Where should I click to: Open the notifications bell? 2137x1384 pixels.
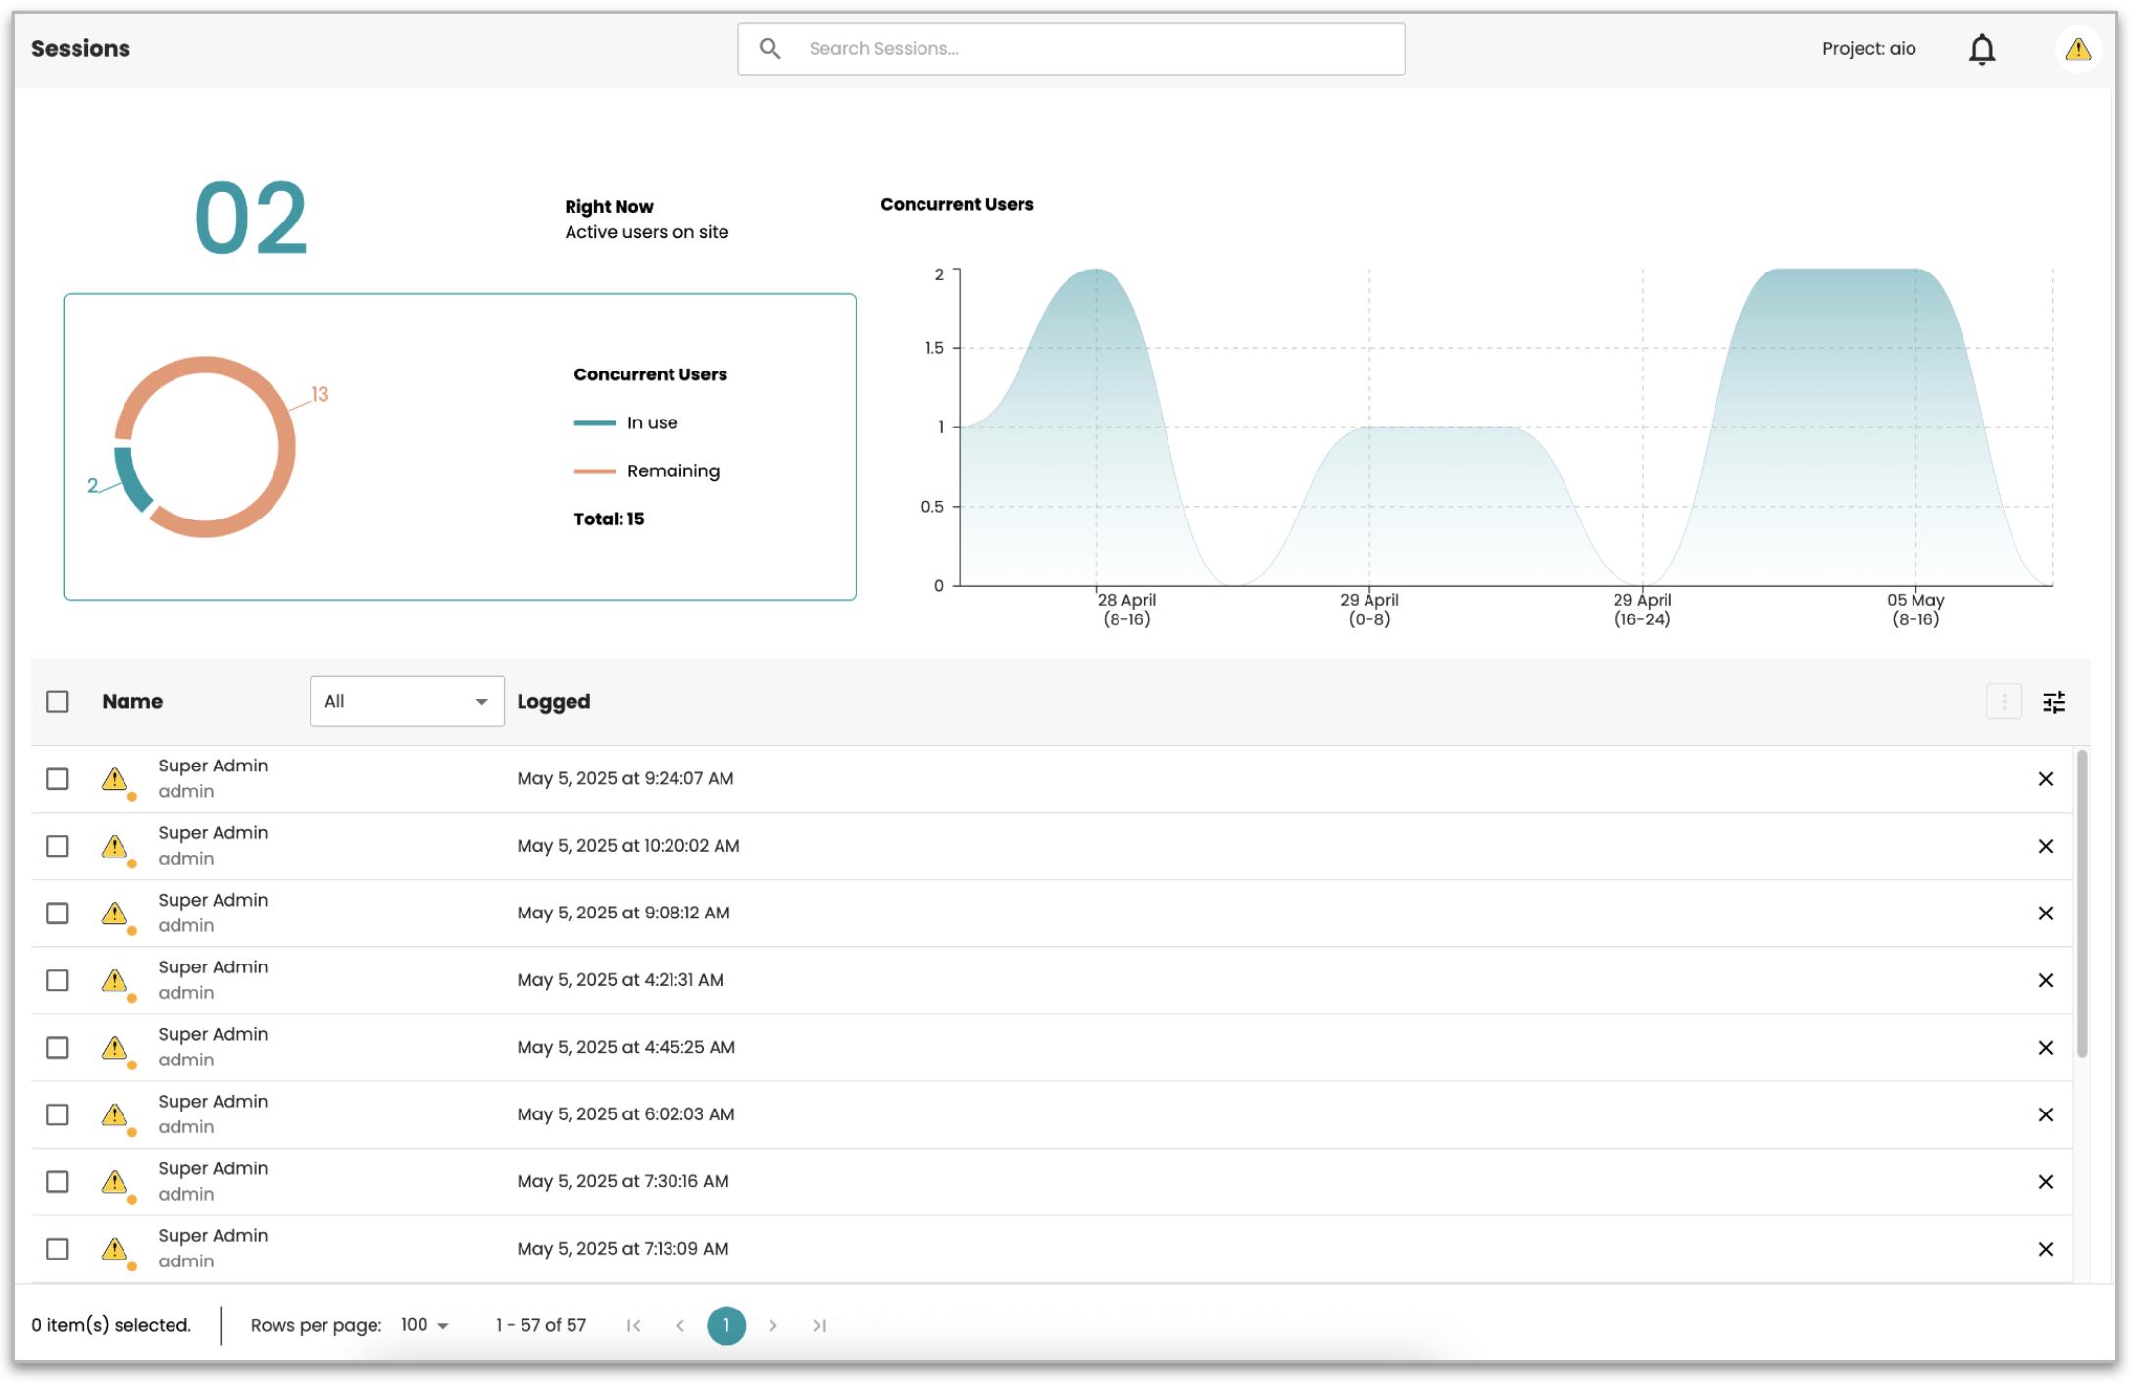click(1981, 49)
